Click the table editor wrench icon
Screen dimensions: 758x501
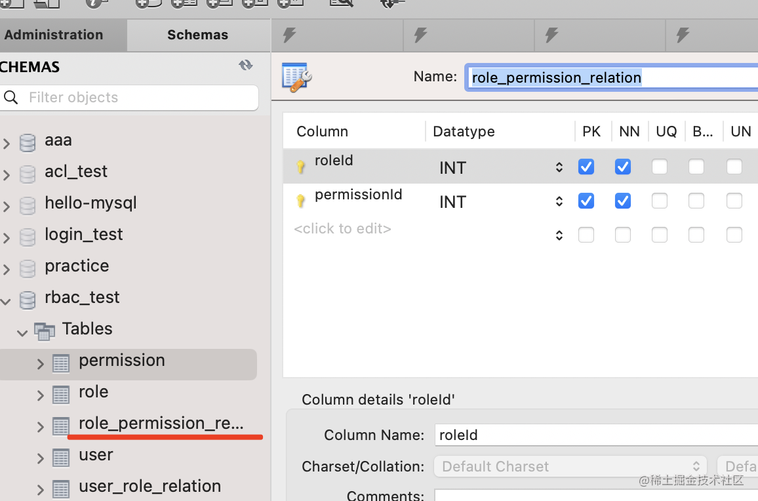[296, 77]
